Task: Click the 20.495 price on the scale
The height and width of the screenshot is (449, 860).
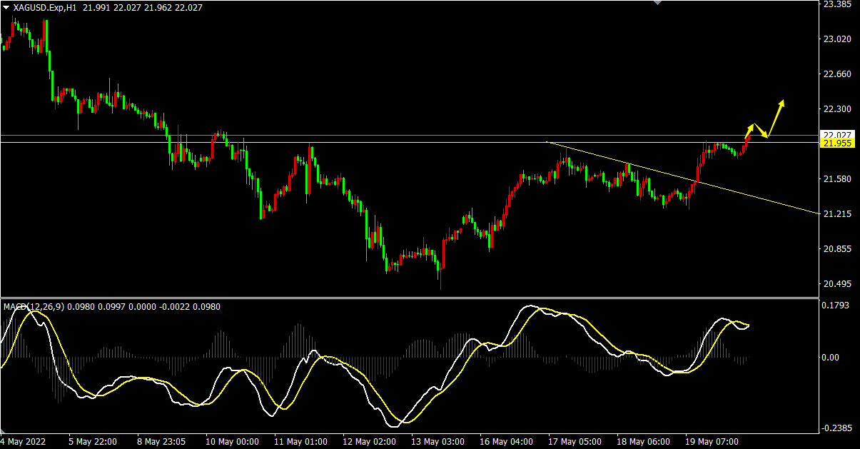Action: (838, 284)
